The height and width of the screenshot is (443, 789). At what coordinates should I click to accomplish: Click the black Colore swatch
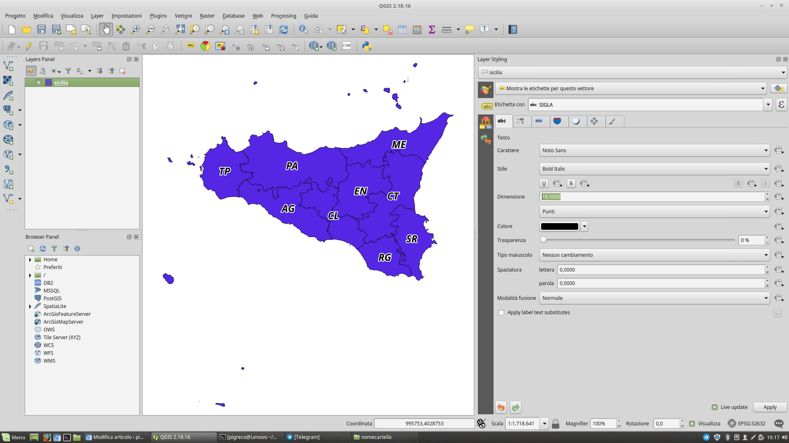coord(559,226)
